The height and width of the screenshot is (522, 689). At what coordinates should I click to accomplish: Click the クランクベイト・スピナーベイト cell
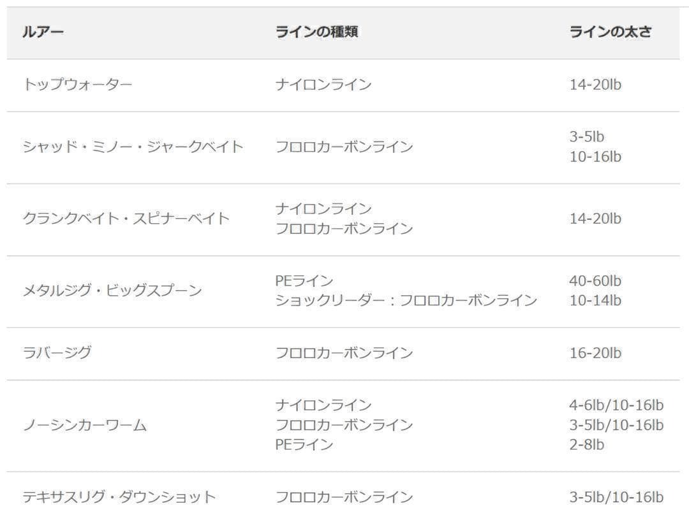coord(126,219)
